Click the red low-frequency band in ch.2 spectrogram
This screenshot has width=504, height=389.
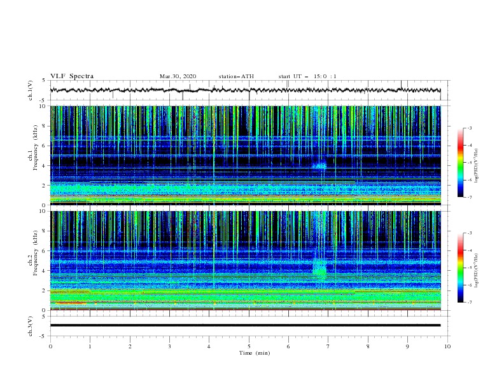coord(70,303)
